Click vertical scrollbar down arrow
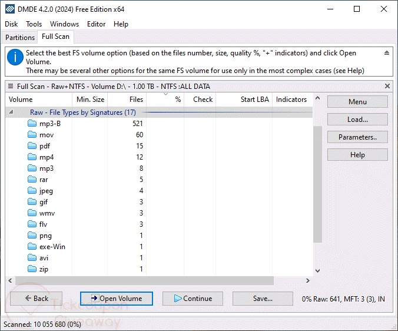The height and width of the screenshot is (331, 398). (317, 271)
